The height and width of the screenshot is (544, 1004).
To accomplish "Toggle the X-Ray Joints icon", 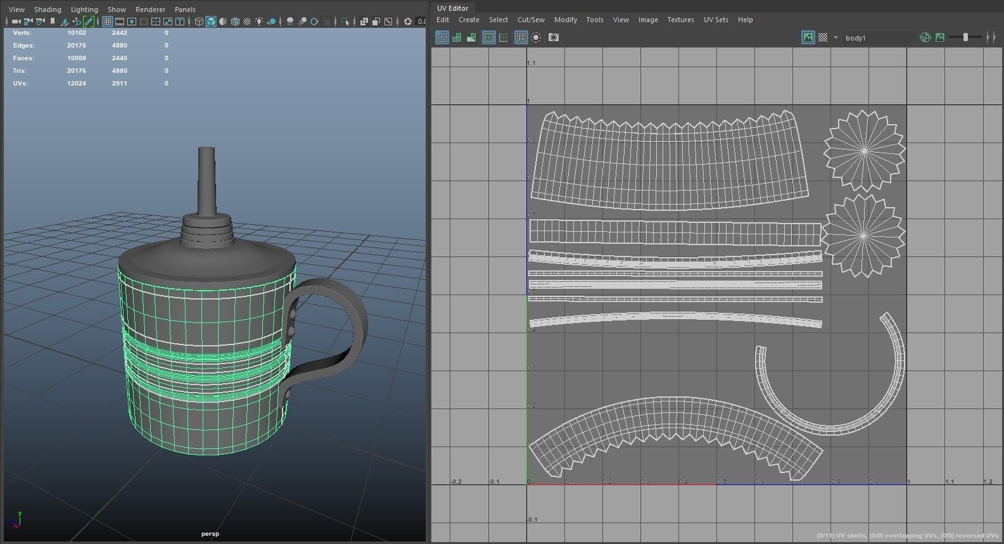I will pos(388,22).
